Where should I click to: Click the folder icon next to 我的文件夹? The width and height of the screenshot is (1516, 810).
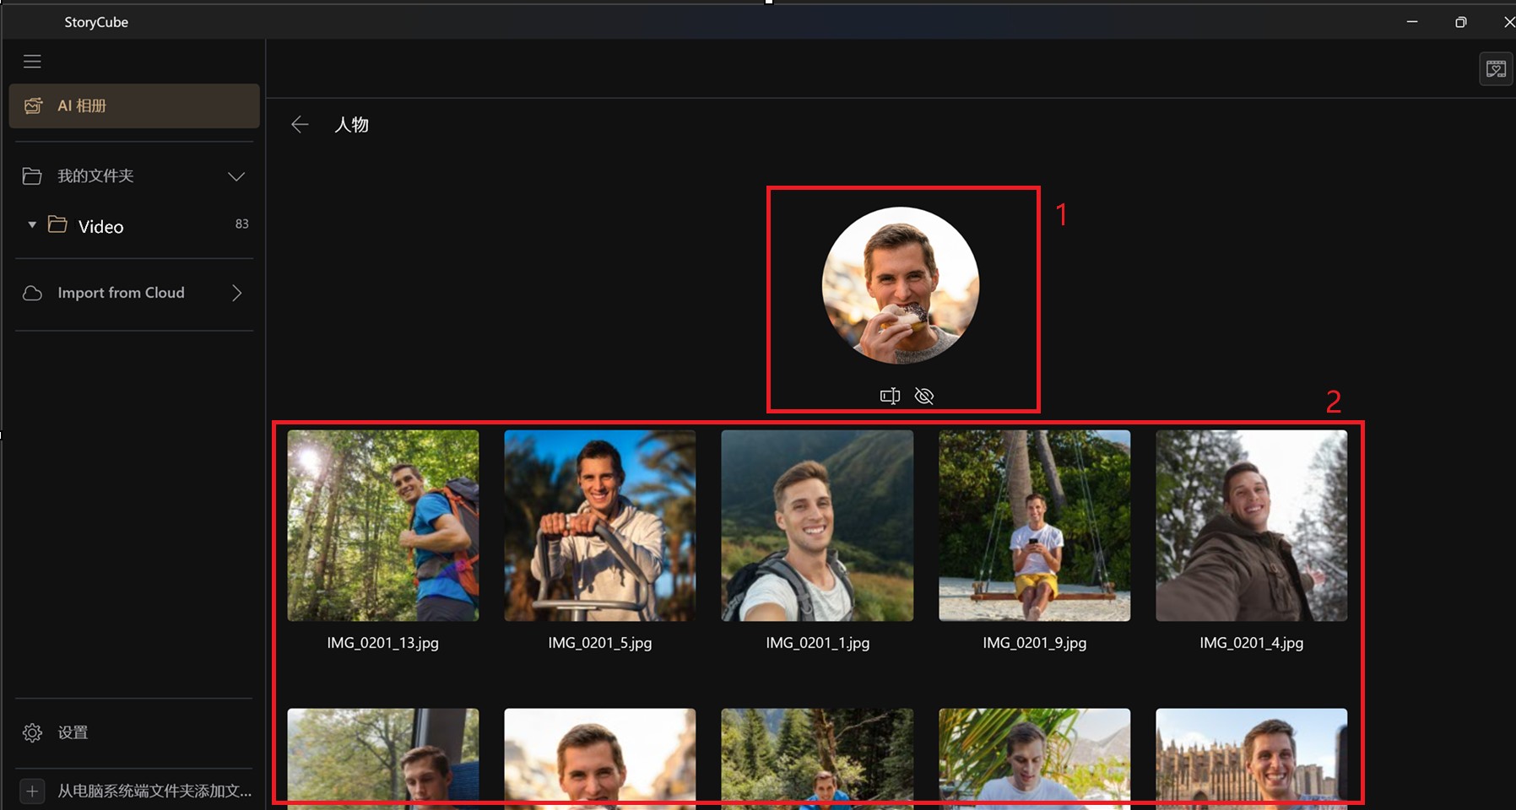(32, 175)
